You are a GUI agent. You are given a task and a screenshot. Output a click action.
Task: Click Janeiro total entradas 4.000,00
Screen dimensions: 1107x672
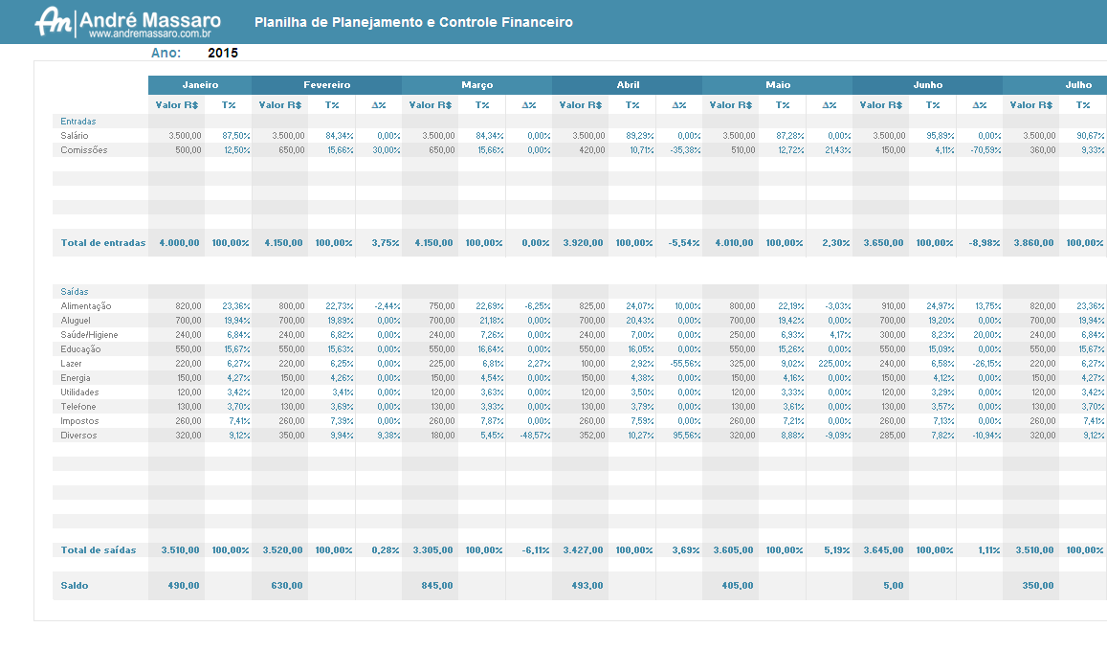[x=179, y=242]
